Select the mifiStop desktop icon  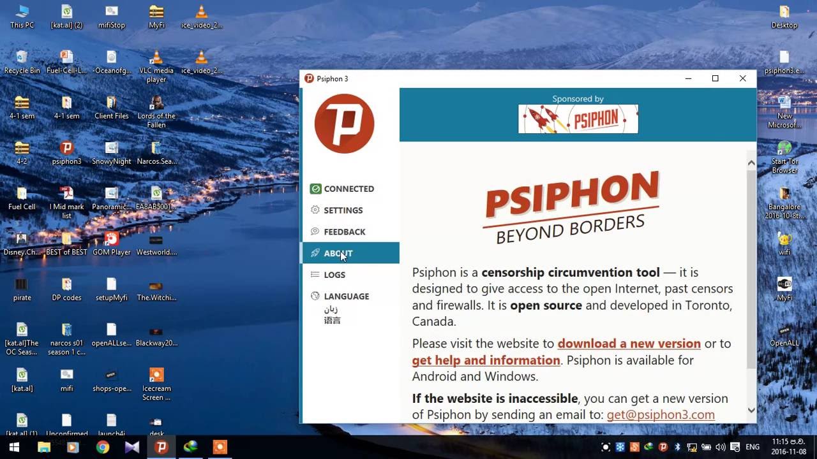[x=112, y=17]
